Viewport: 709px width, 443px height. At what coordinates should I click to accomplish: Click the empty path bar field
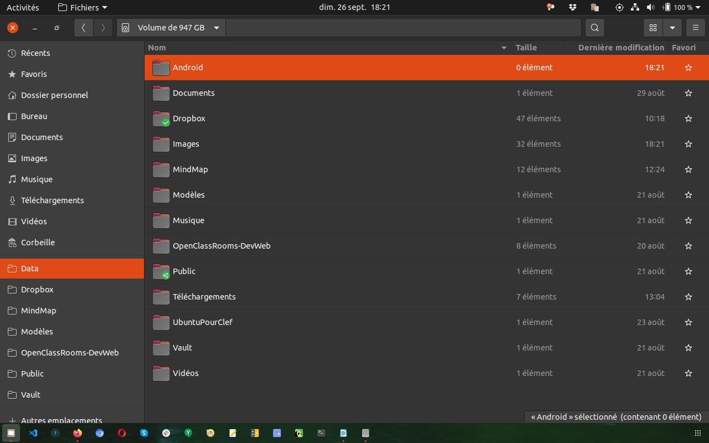click(x=403, y=28)
